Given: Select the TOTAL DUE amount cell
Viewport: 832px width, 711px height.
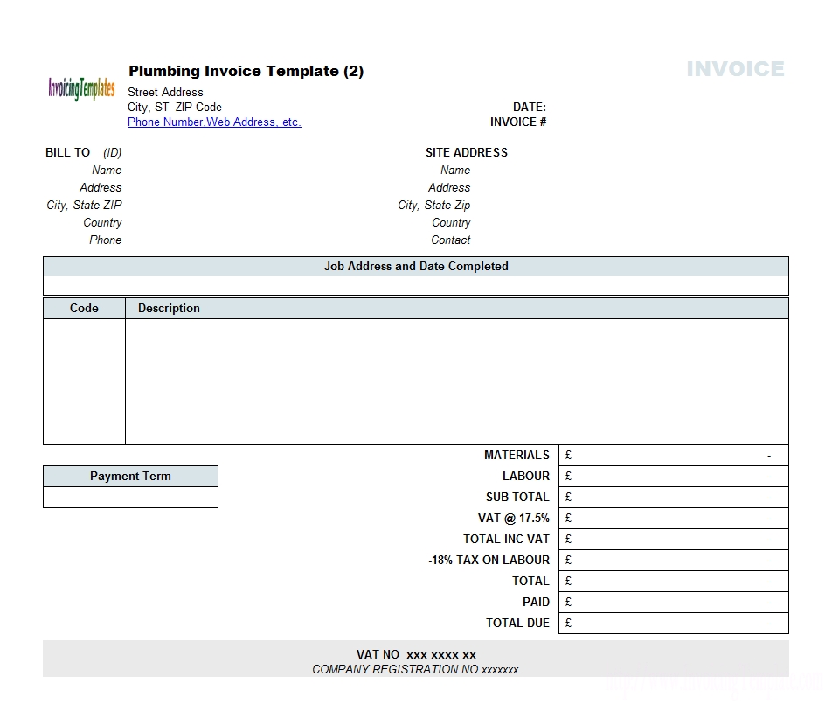Looking at the screenshot, I should [673, 623].
